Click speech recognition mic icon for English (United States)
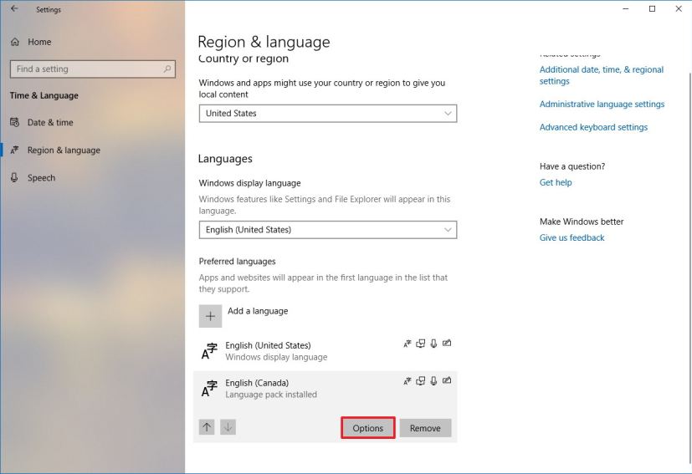Image resolution: width=692 pixels, height=474 pixels. [x=433, y=343]
